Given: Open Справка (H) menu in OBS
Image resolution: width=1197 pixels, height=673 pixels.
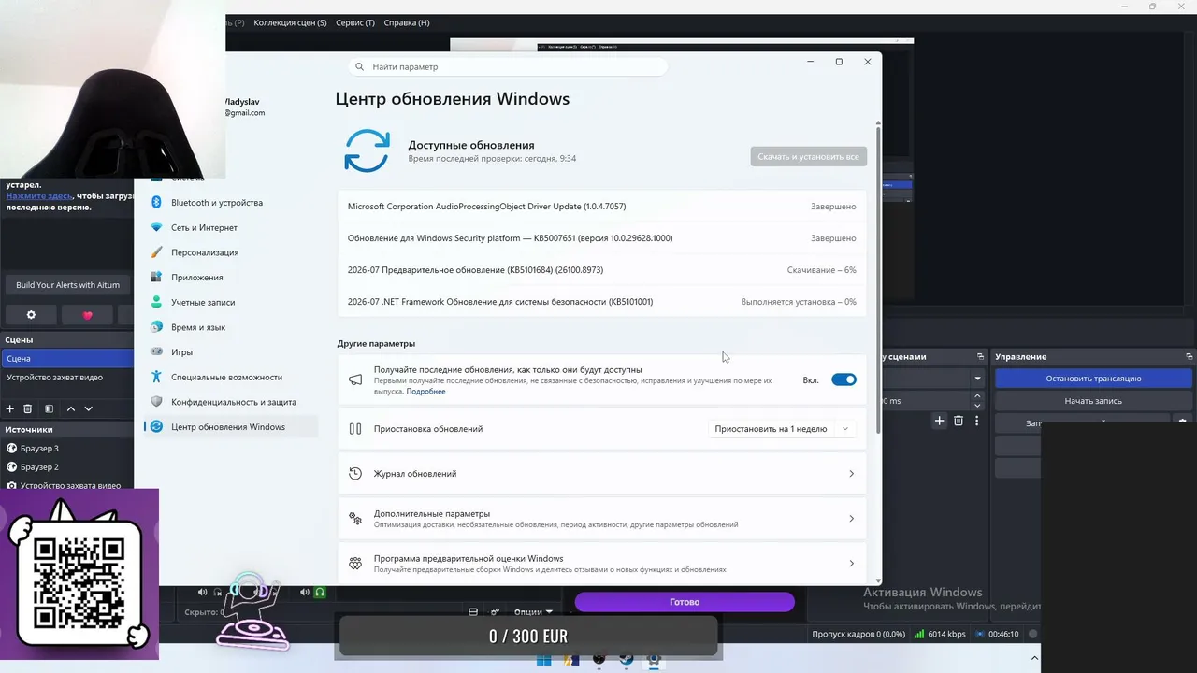Looking at the screenshot, I should point(407,22).
